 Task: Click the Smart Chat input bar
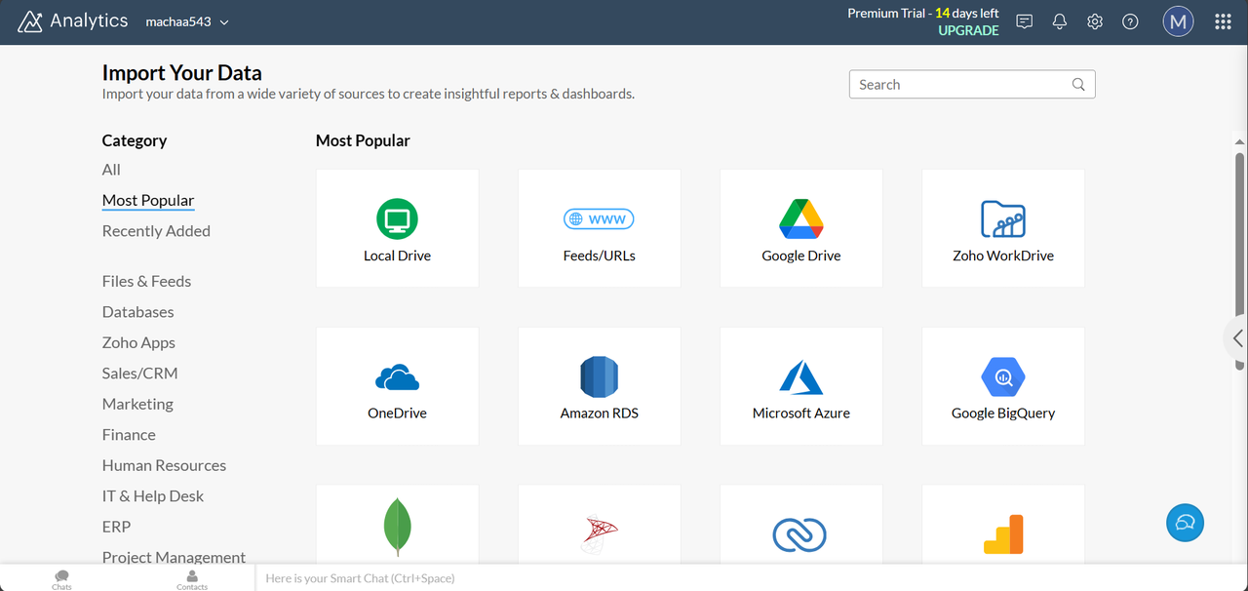pyautogui.click(x=751, y=578)
